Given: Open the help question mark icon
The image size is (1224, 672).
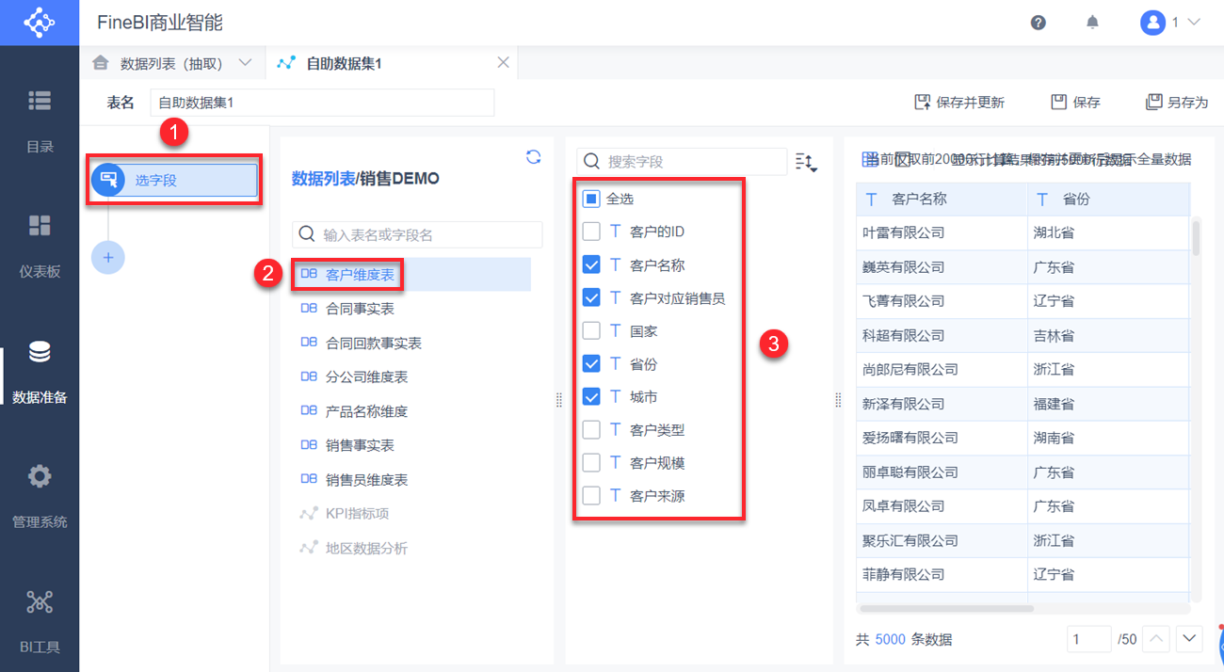Looking at the screenshot, I should (1039, 23).
